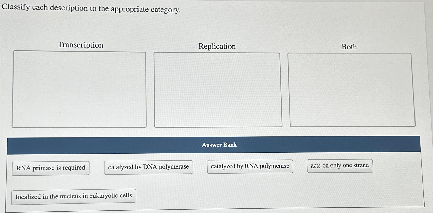Viewport: 433px width, 213px height.
Task: Click inside the Replication drop zone
Action: coord(217,90)
